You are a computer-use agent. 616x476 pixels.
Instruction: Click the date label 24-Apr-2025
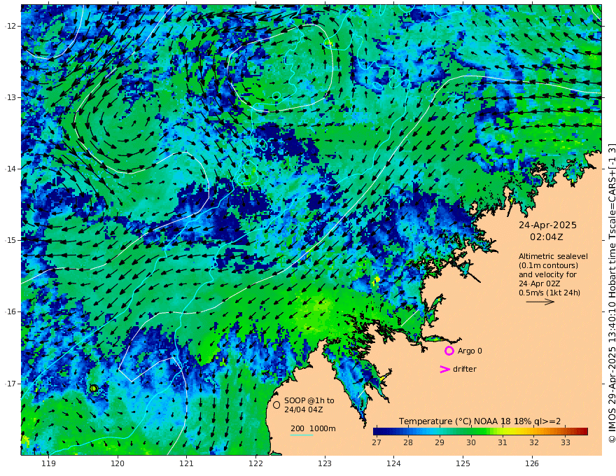coord(547,225)
